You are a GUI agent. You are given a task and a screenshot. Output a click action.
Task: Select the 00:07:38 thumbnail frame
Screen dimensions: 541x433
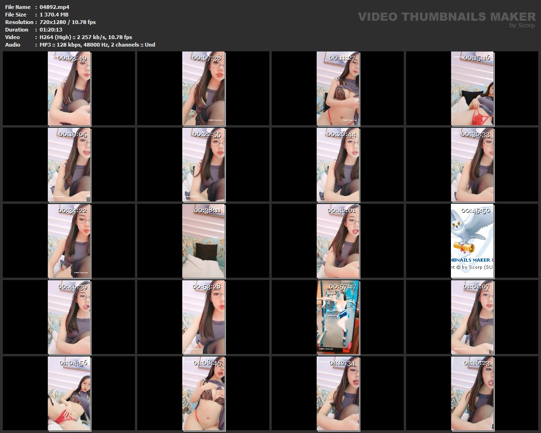[203, 89]
